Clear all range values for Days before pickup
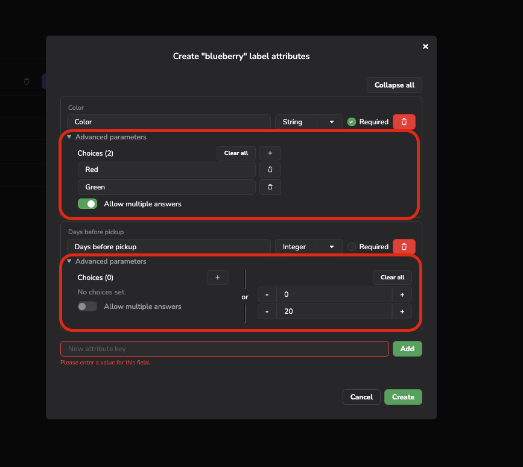The width and height of the screenshot is (523, 467). [x=392, y=278]
